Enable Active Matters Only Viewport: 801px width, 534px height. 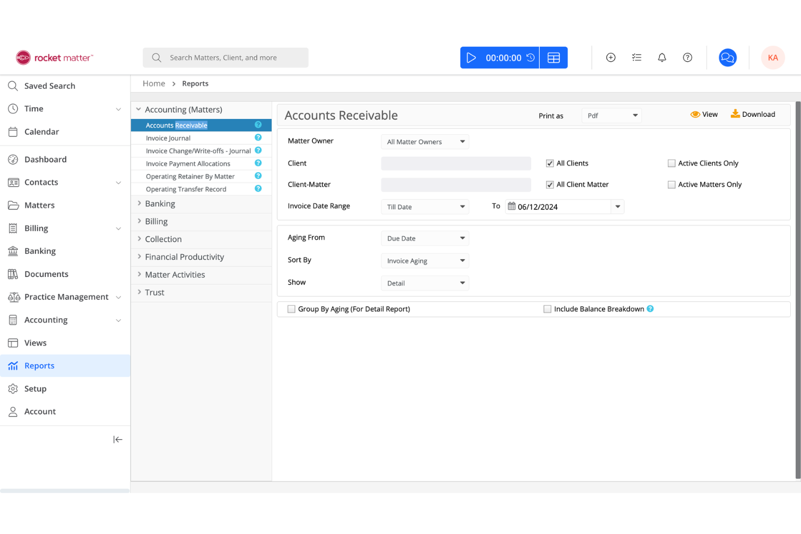pyautogui.click(x=672, y=184)
